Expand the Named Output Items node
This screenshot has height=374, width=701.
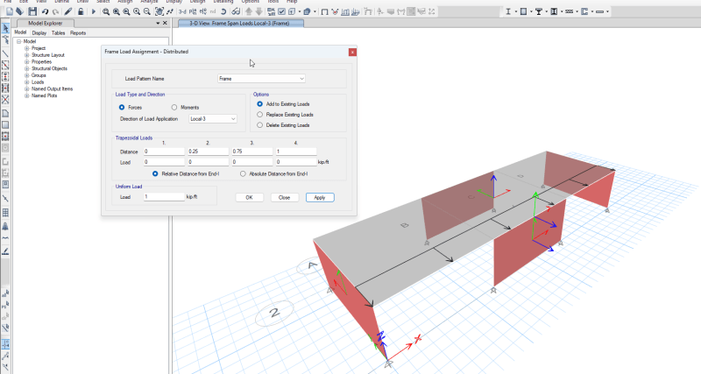pyautogui.click(x=27, y=89)
